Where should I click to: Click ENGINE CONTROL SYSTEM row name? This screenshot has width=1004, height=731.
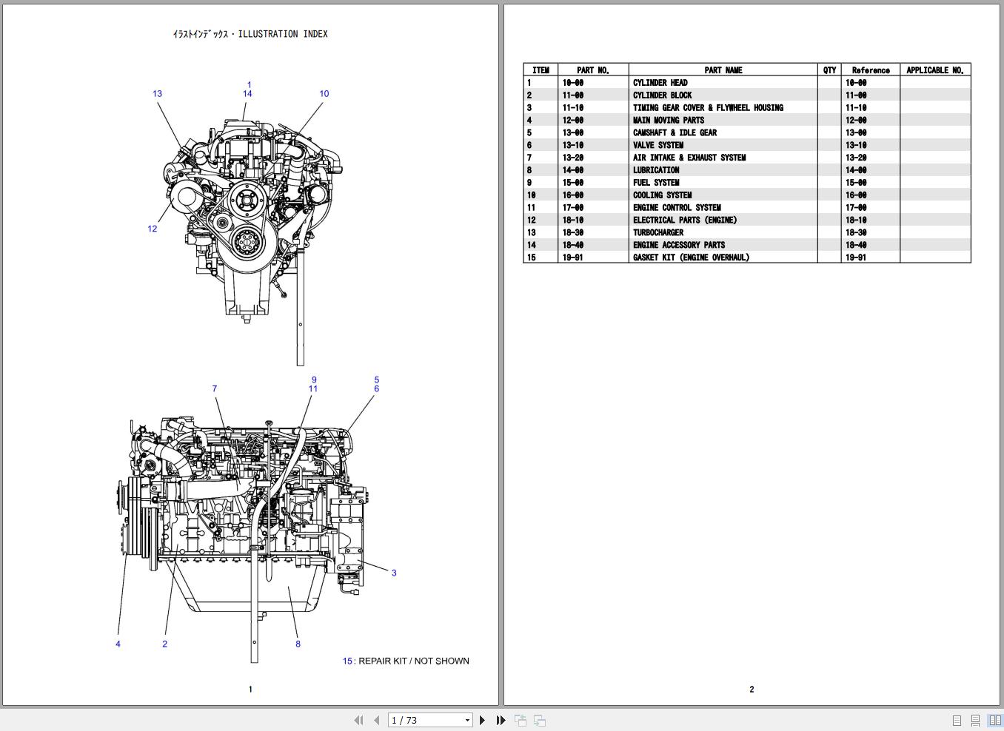tap(677, 208)
